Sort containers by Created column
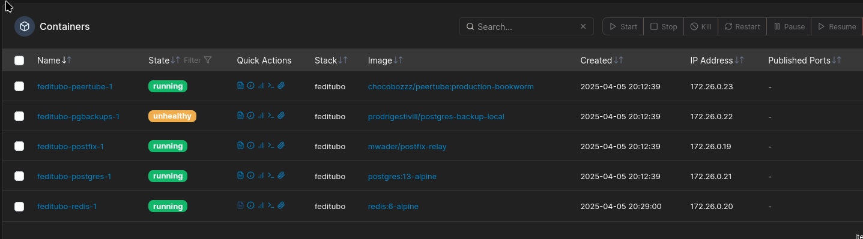Viewport: 863px width, 239px height. [602, 60]
